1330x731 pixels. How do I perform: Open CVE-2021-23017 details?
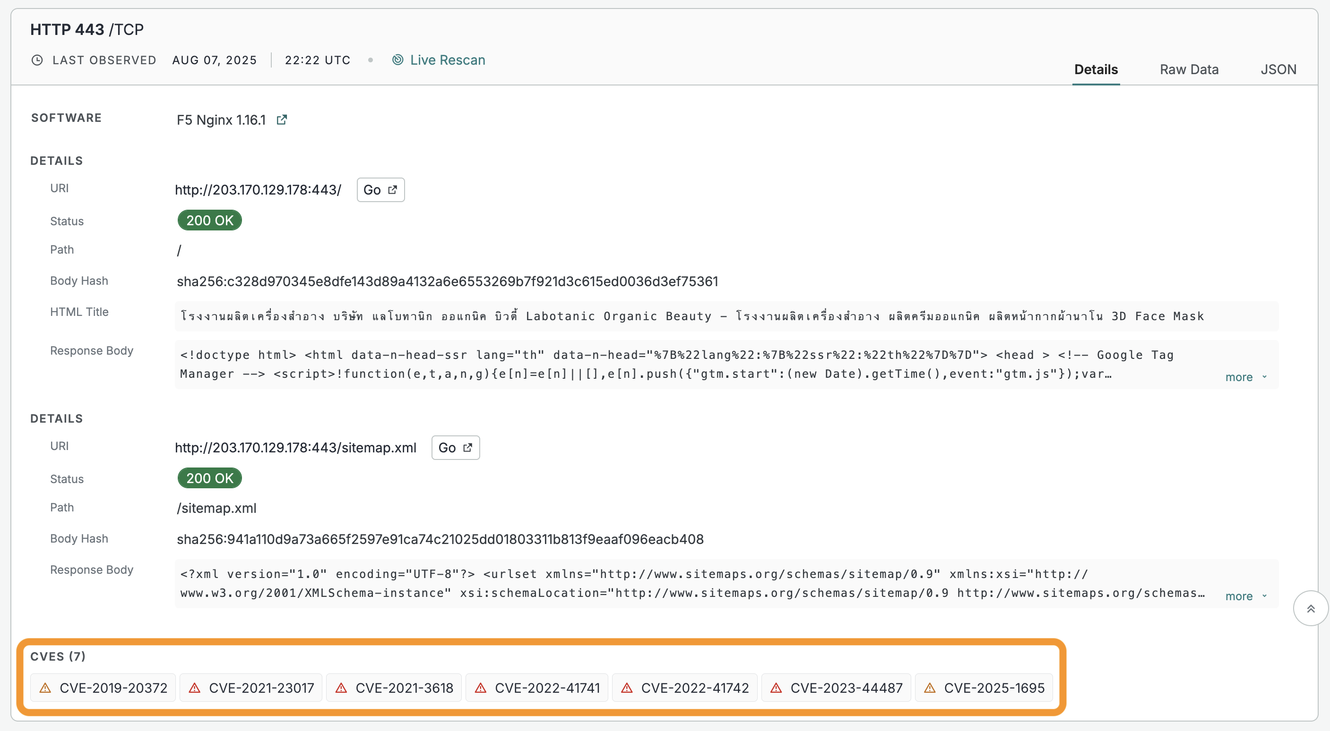pos(251,687)
